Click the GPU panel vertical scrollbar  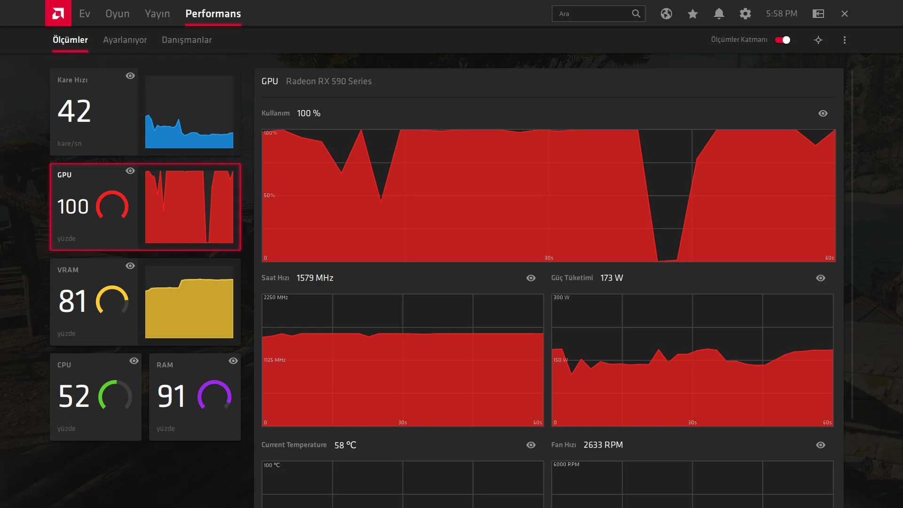click(x=852, y=245)
